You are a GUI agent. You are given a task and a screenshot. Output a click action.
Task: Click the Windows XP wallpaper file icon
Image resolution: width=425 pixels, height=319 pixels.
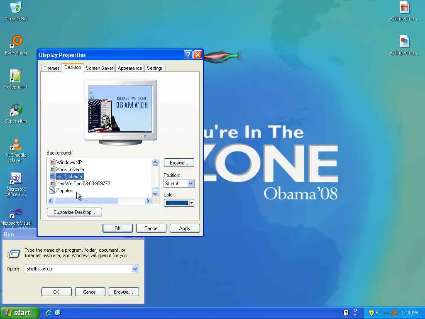[x=52, y=162]
